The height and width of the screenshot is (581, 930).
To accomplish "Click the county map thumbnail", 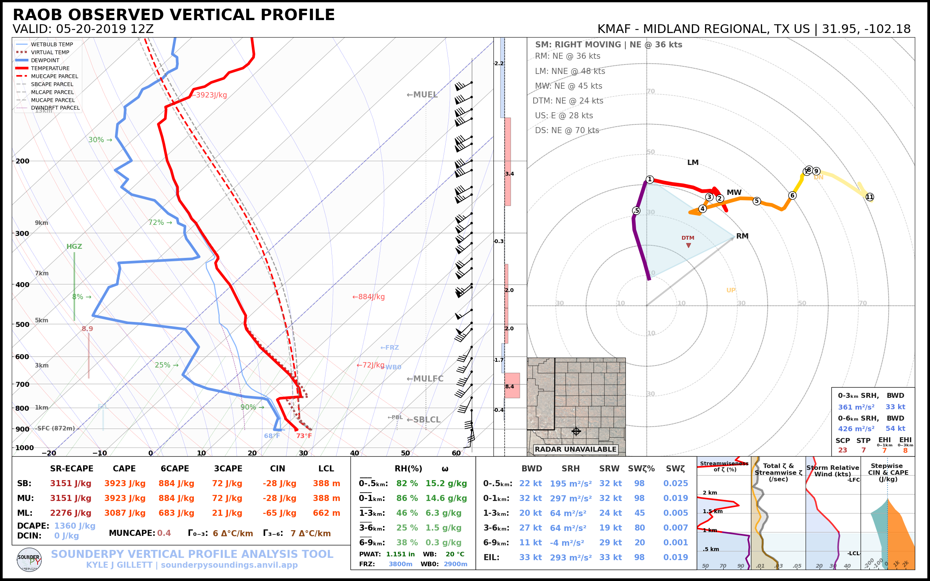I will 576,400.
